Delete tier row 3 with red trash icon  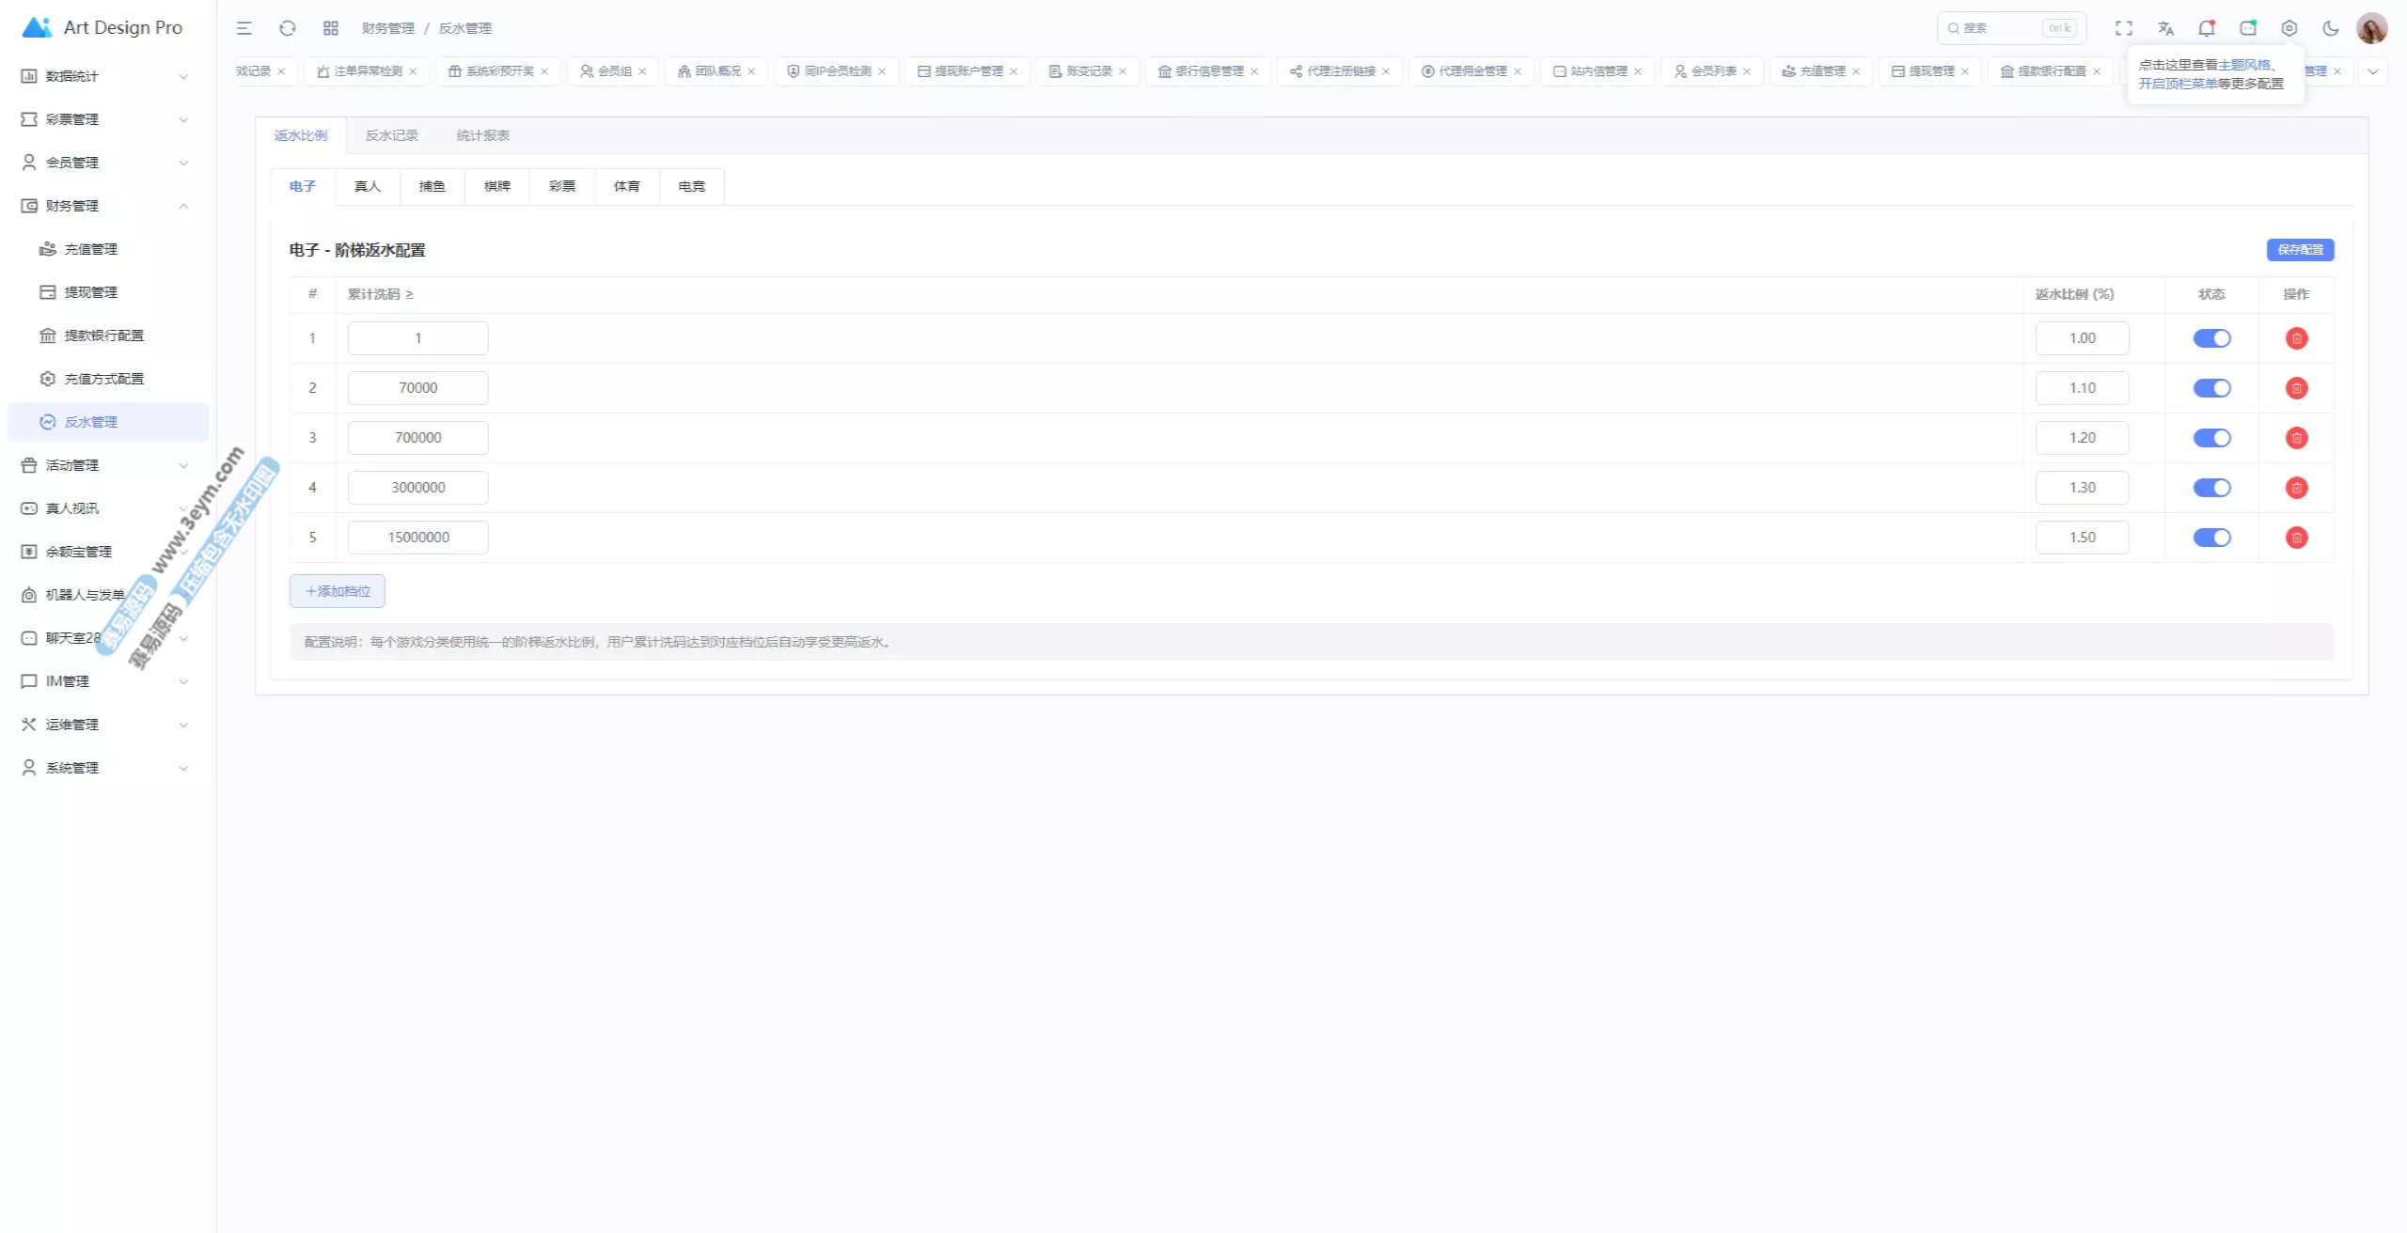click(2296, 438)
